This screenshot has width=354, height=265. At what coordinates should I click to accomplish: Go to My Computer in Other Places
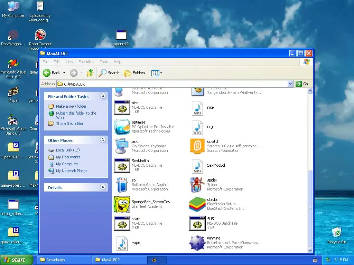point(67,164)
